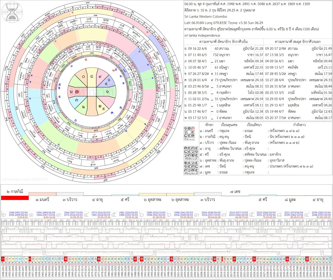Click the footer mahanatee create 25650712
This screenshot has width=333, height=280.
[x=25, y=179]
